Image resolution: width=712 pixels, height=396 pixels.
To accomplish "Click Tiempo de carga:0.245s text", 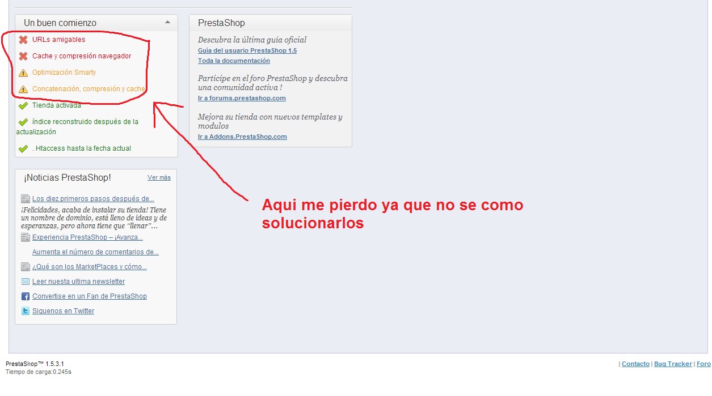I will 39,372.
